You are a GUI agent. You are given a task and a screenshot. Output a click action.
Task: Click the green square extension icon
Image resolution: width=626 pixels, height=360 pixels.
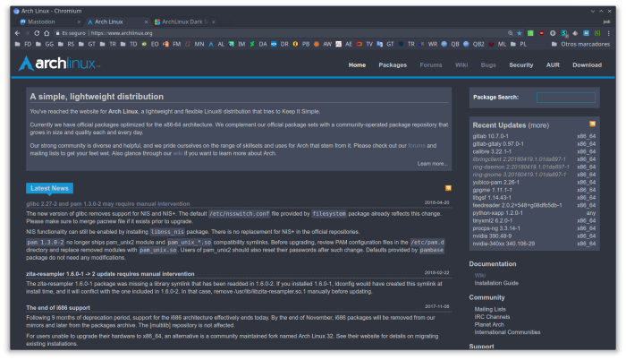tap(530, 33)
